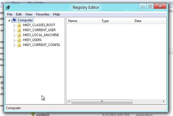Click the Computer node icon
This screenshot has width=173, height=116.
(14, 20)
